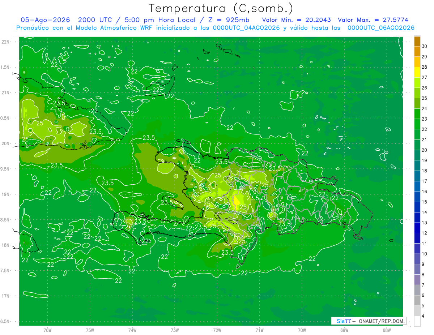Screen dimensions: 434x335
Task: Click the '75W' longitude axis label
Action: click(90, 330)
